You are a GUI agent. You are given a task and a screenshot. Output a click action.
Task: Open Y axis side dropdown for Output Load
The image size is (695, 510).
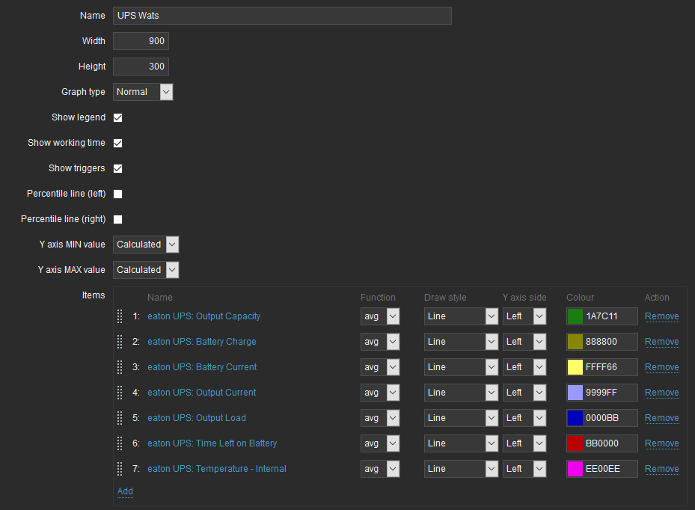[x=524, y=418]
